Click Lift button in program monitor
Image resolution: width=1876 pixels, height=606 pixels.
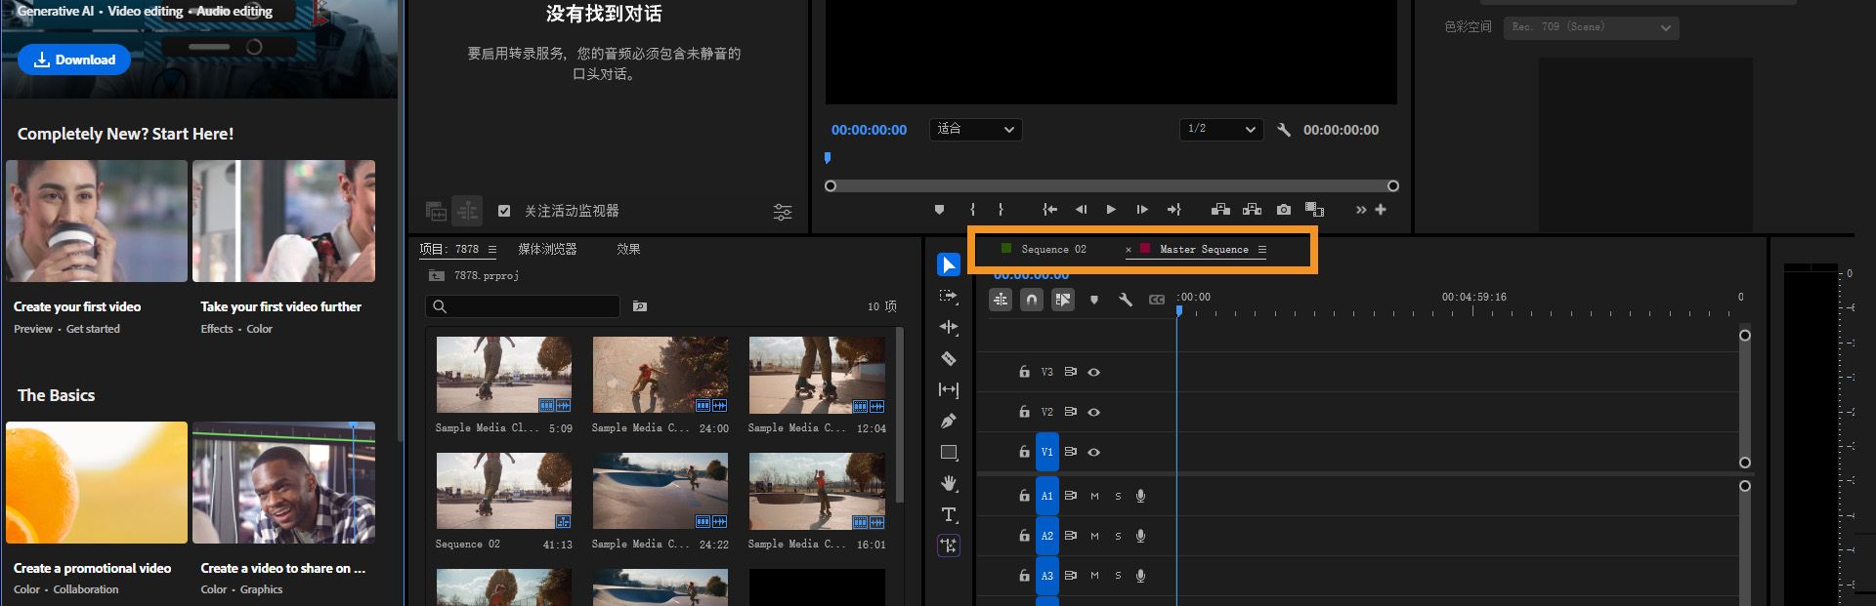pos(1220,210)
